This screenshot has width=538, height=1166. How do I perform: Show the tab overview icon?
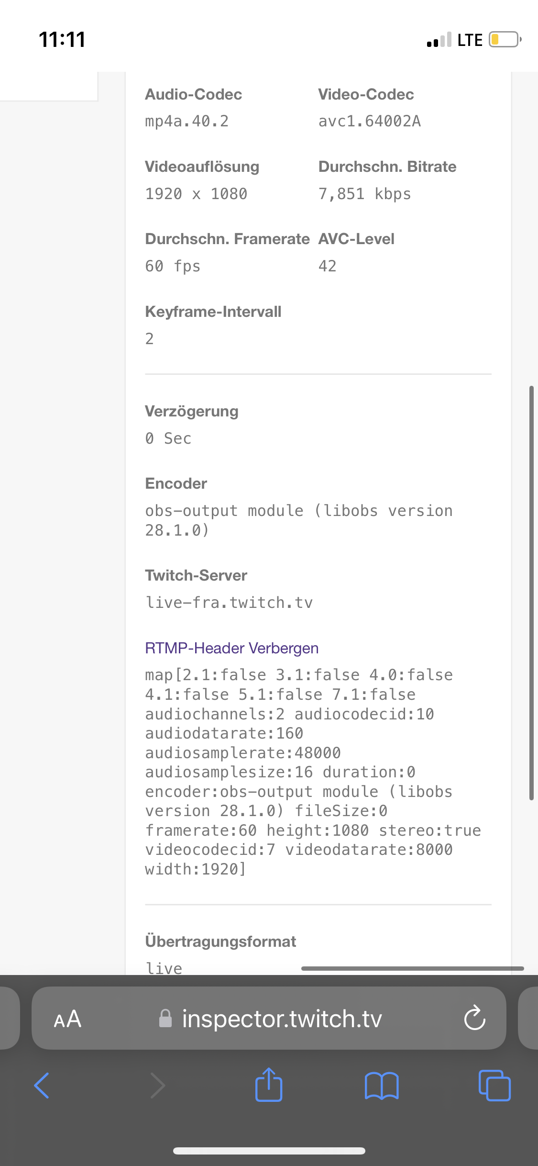(x=494, y=1086)
